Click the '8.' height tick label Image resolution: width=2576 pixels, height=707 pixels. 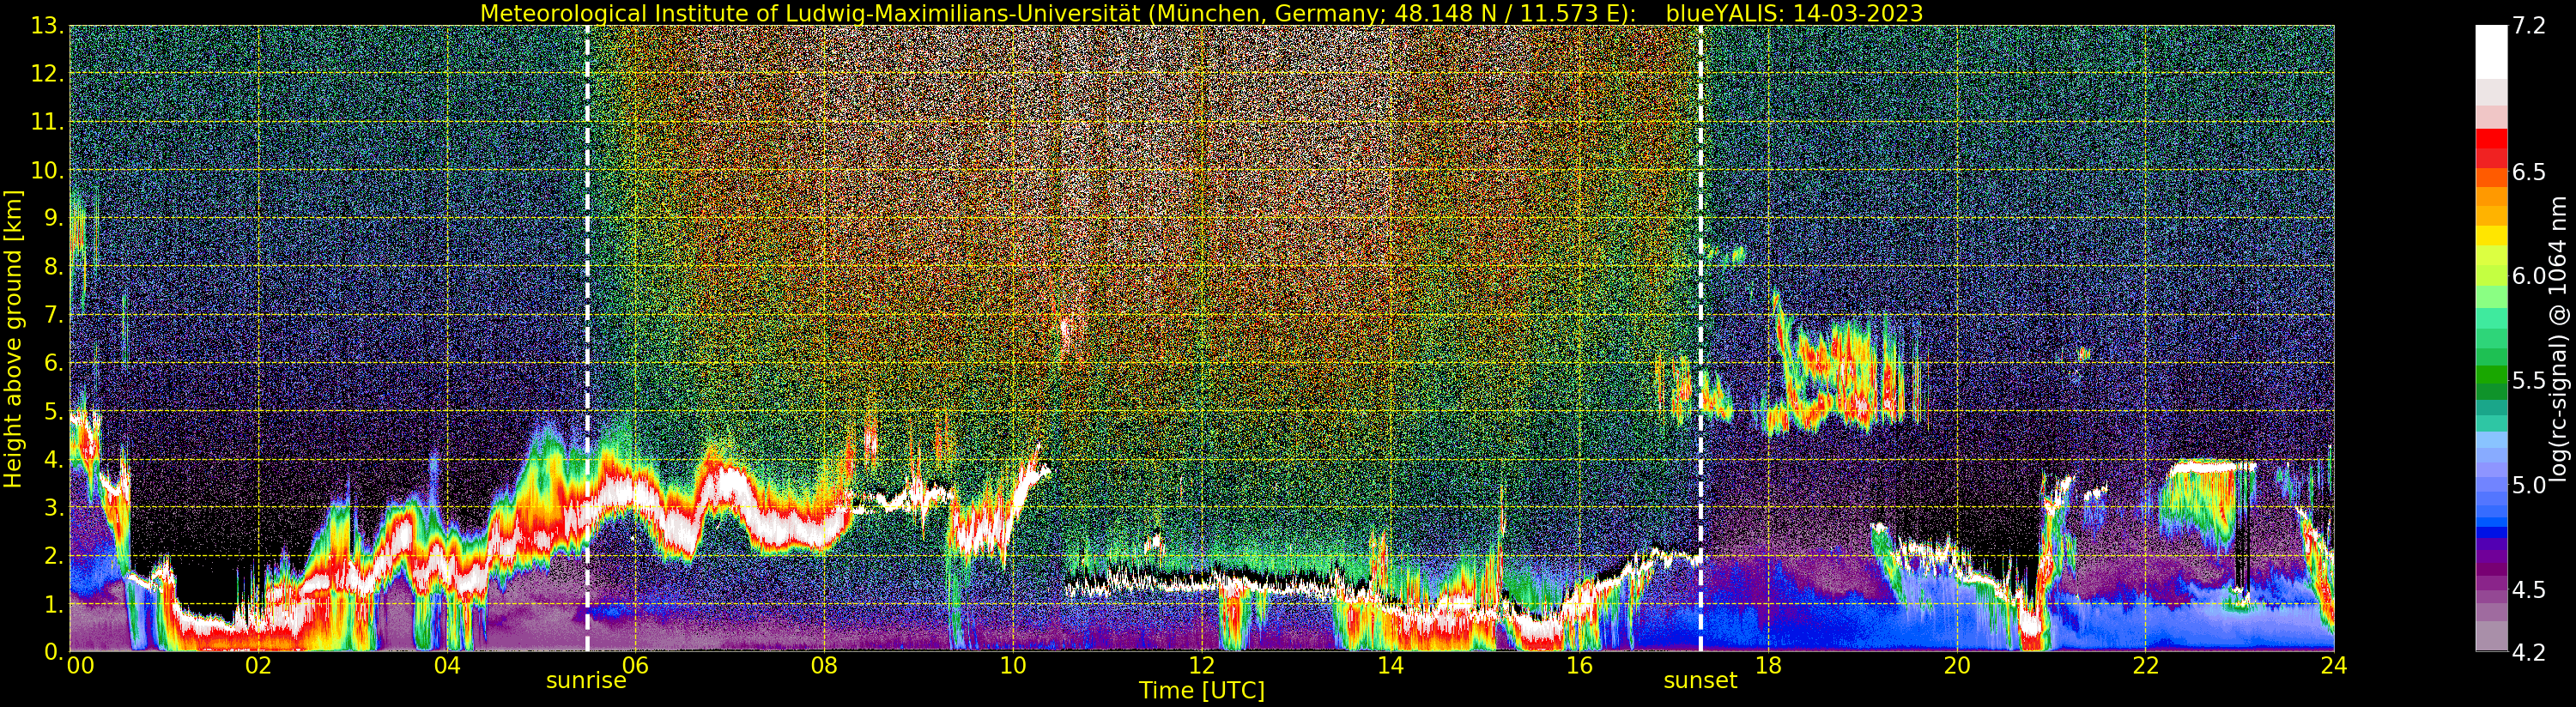pos(52,267)
